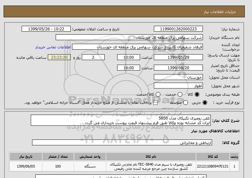This screenshot has width=252, height=178.
Task: Click the remaining time countdown 23:23:20
Action: (59, 57)
